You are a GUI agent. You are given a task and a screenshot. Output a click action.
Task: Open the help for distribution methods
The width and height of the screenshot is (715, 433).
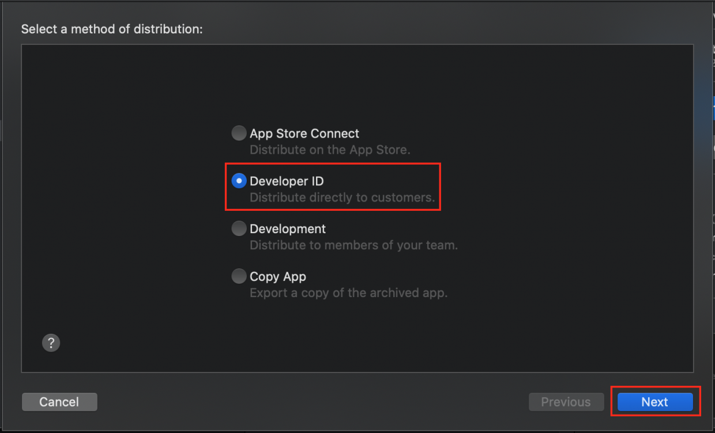click(51, 343)
